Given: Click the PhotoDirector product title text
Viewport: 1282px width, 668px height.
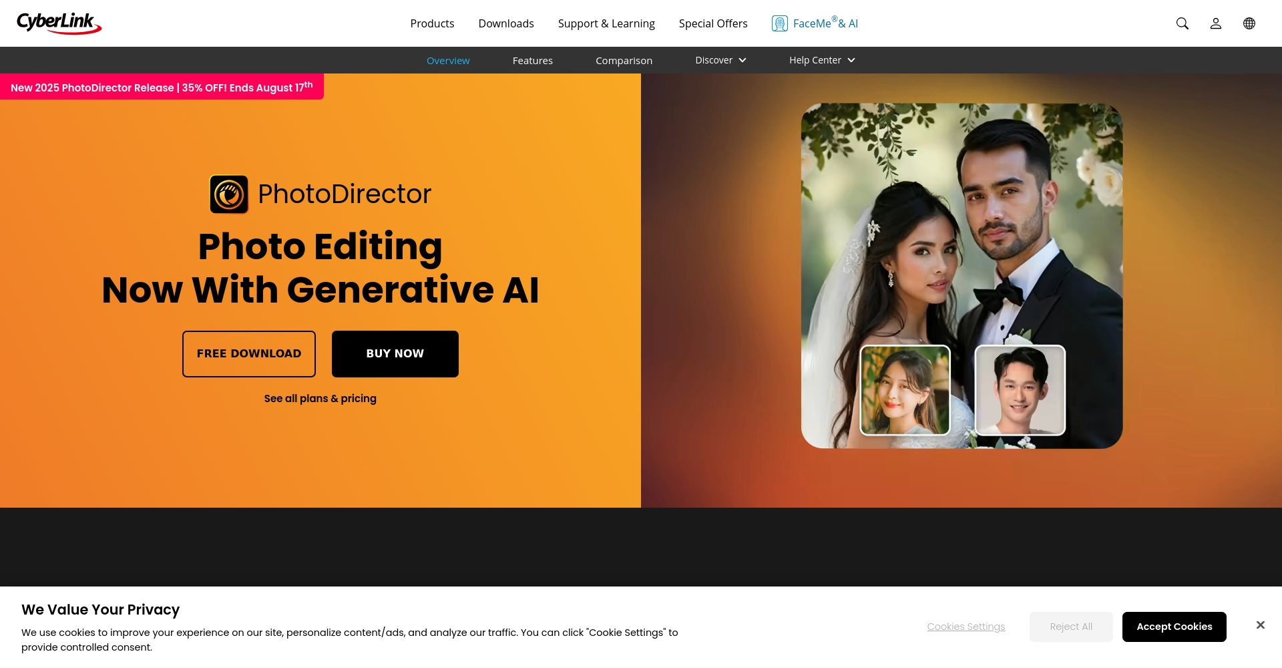Looking at the screenshot, I should coord(345,194).
